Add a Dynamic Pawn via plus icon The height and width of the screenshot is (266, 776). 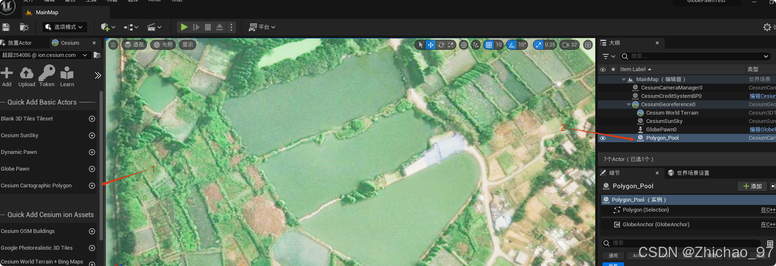pos(92,152)
